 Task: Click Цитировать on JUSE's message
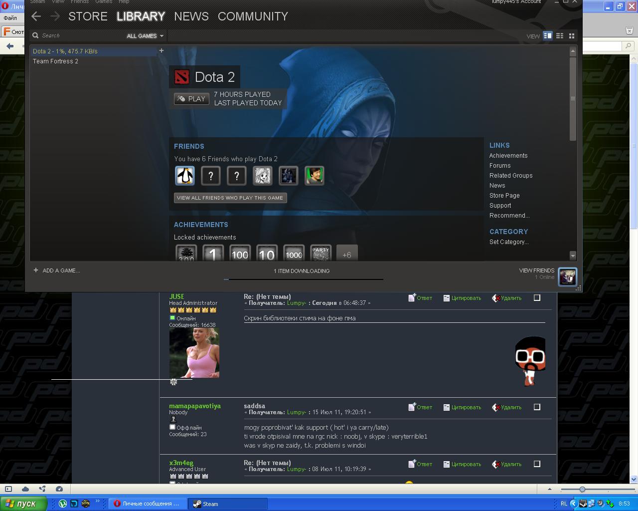pos(466,298)
